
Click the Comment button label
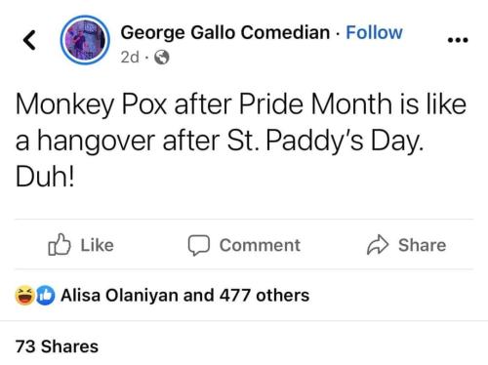pyautogui.click(x=260, y=245)
